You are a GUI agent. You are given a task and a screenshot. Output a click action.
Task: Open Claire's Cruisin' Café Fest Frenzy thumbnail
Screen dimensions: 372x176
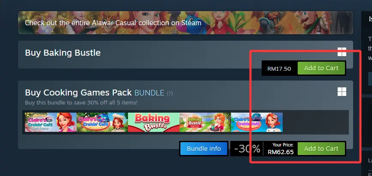pos(51,122)
